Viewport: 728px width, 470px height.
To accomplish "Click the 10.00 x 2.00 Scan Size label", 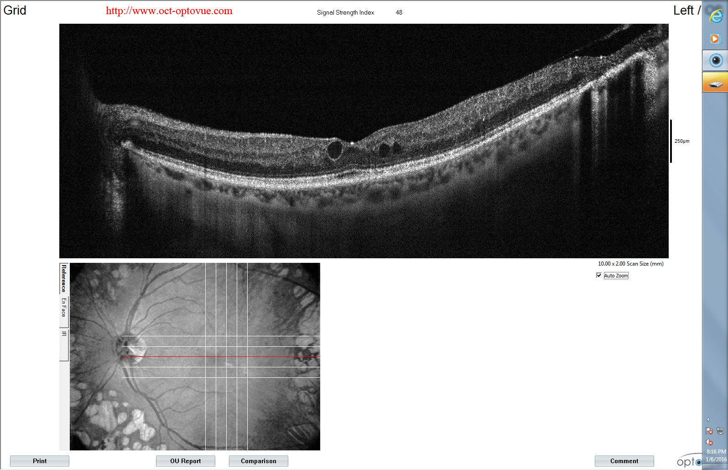I will [631, 264].
